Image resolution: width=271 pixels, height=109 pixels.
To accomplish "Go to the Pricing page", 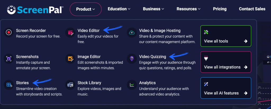I will (220, 9).
